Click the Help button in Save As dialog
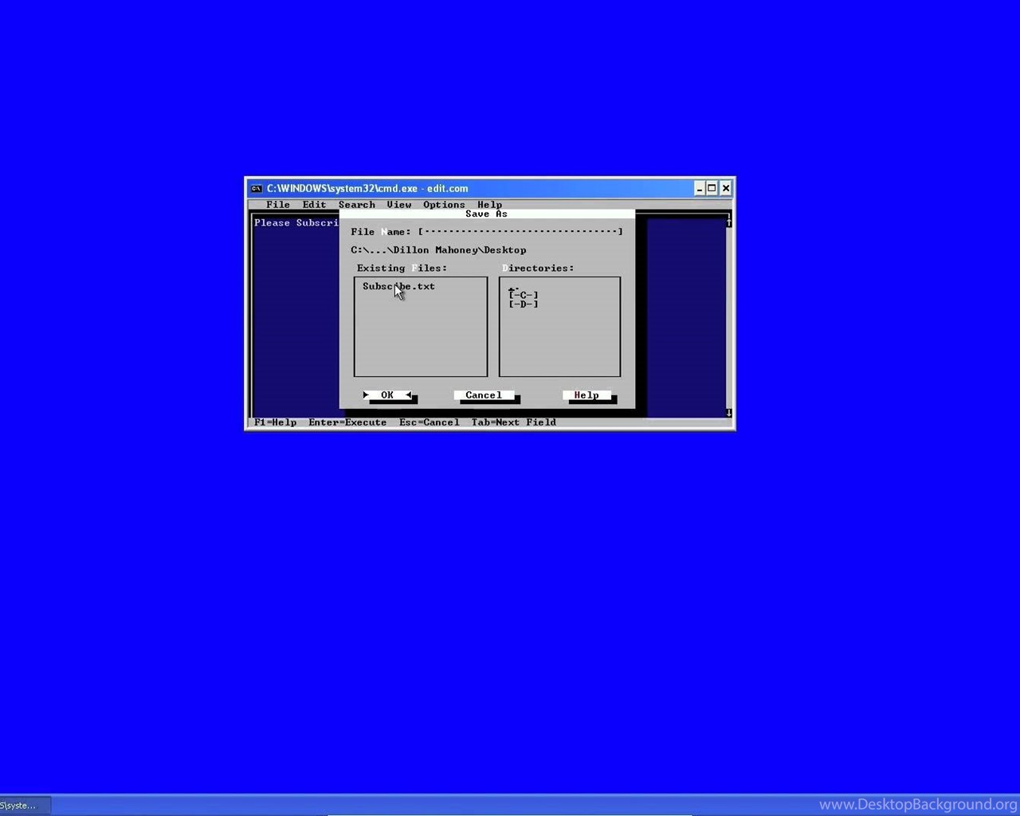The height and width of the screenshot is (816, 1020). click(586, 395)
